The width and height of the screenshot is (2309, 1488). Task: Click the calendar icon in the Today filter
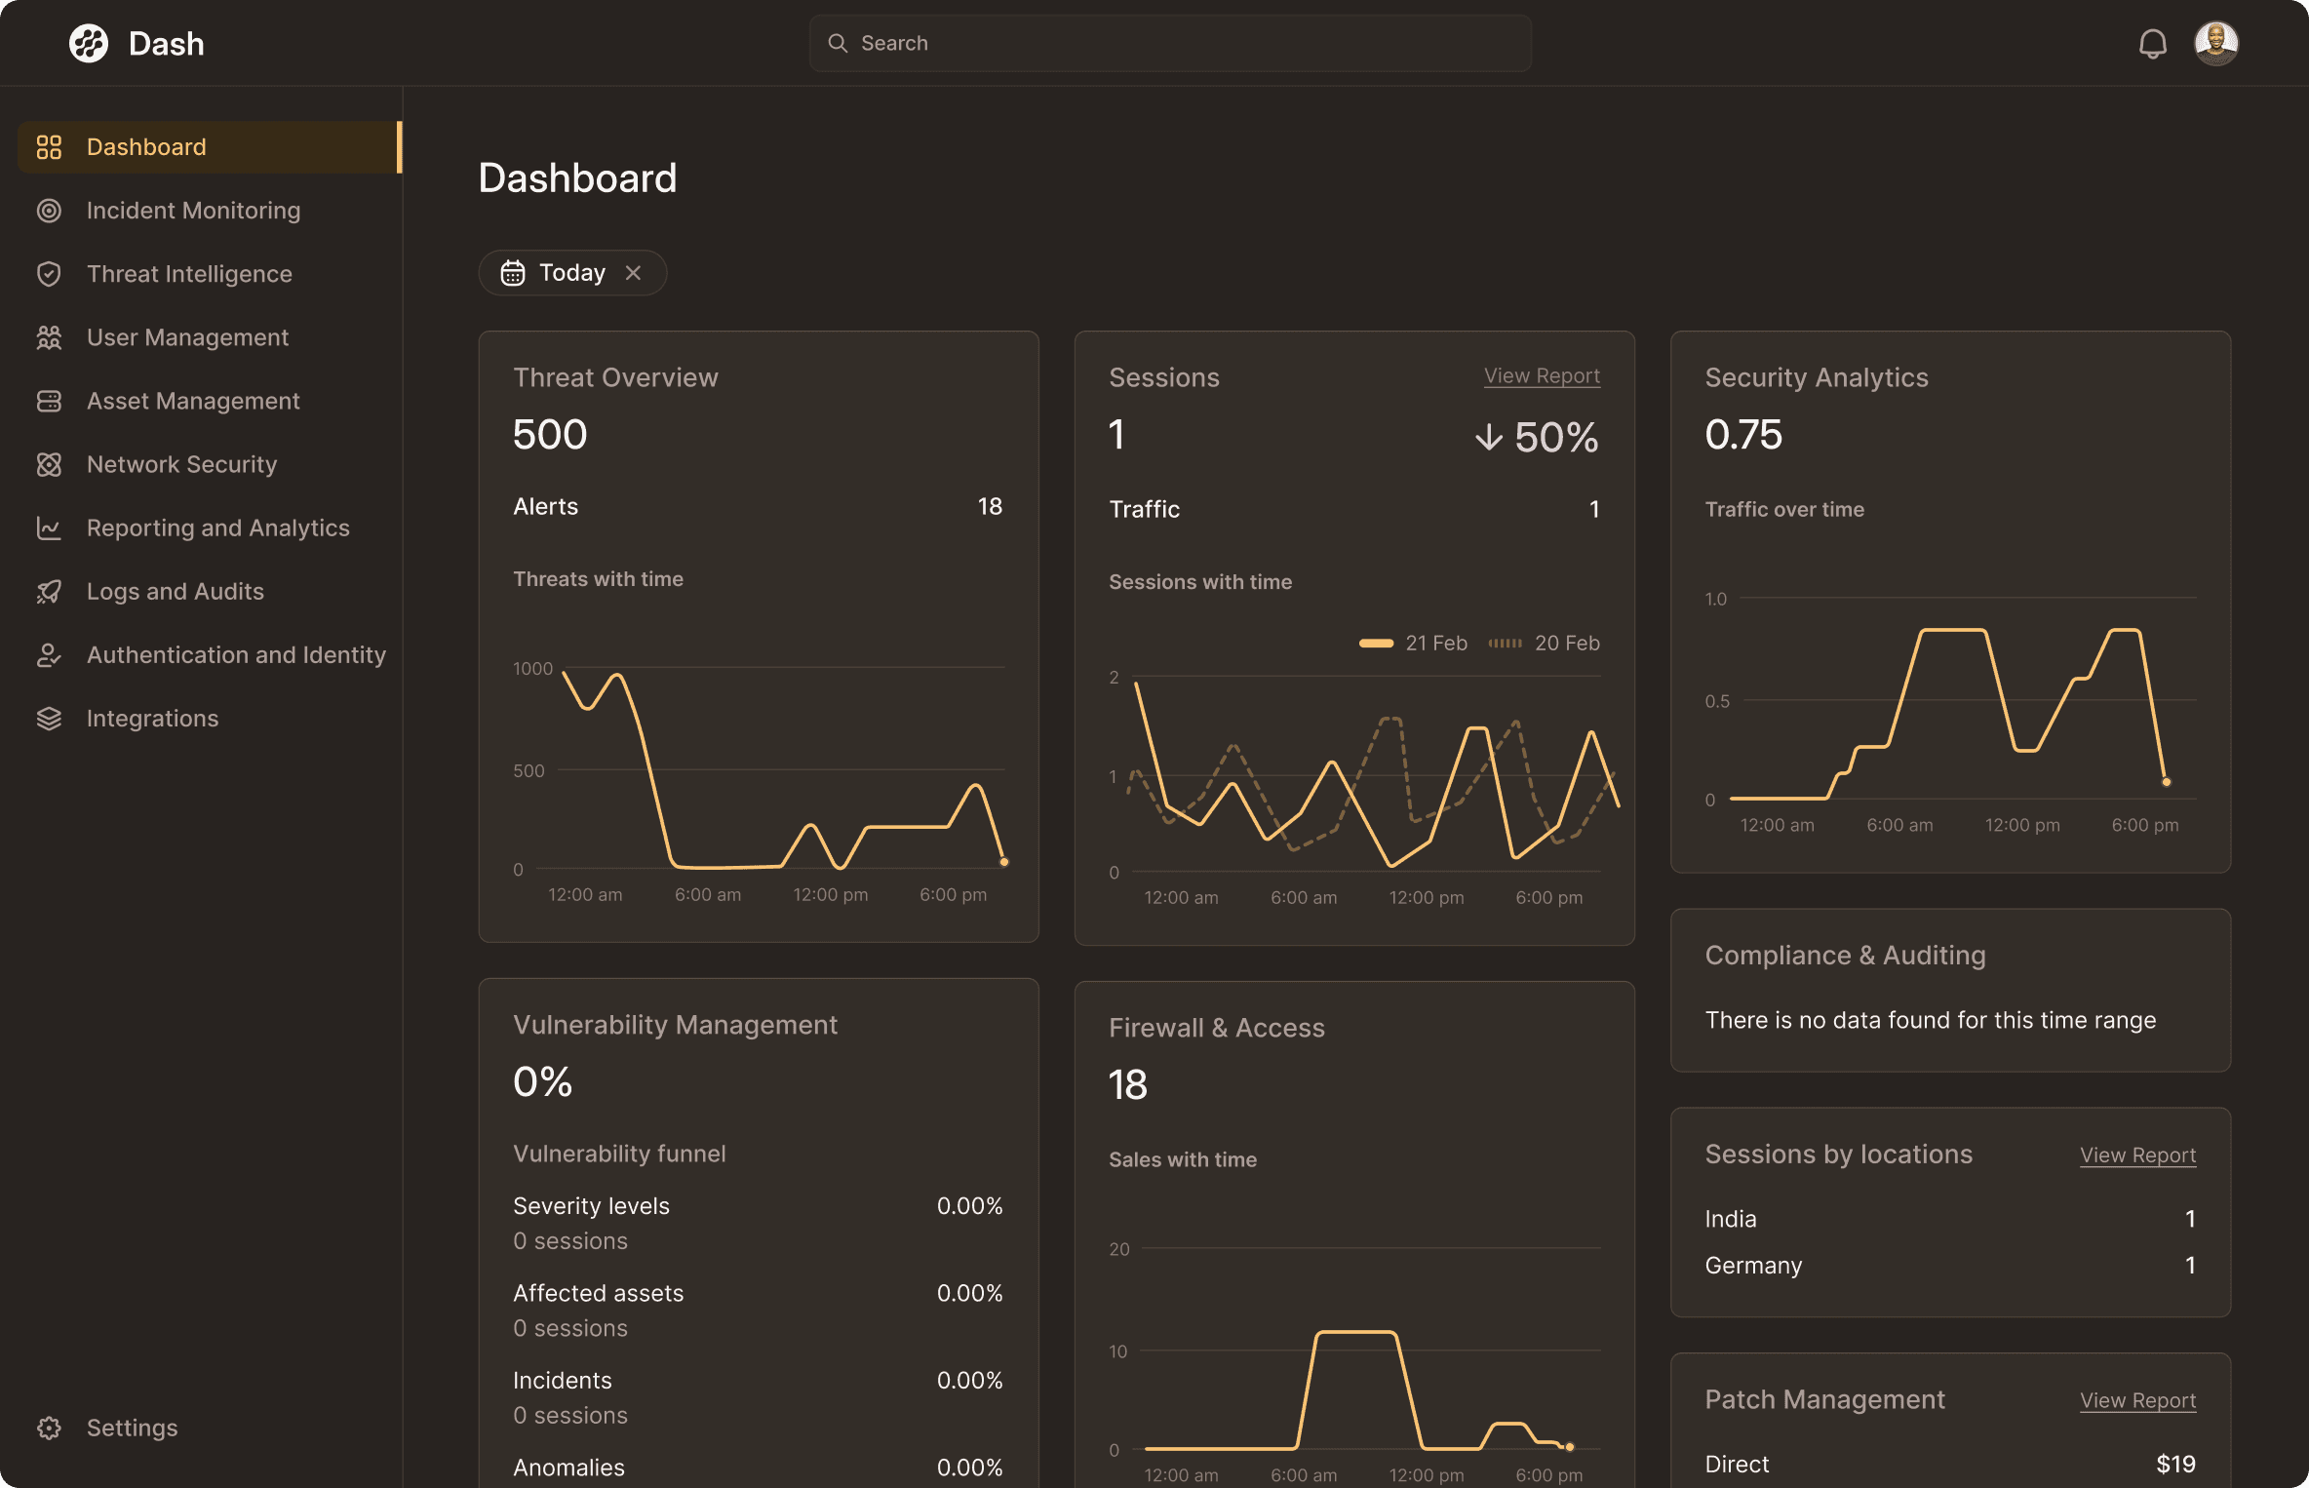513,272
